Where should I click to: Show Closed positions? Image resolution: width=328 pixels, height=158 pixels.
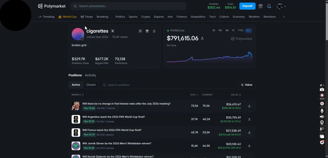(91, 85)
